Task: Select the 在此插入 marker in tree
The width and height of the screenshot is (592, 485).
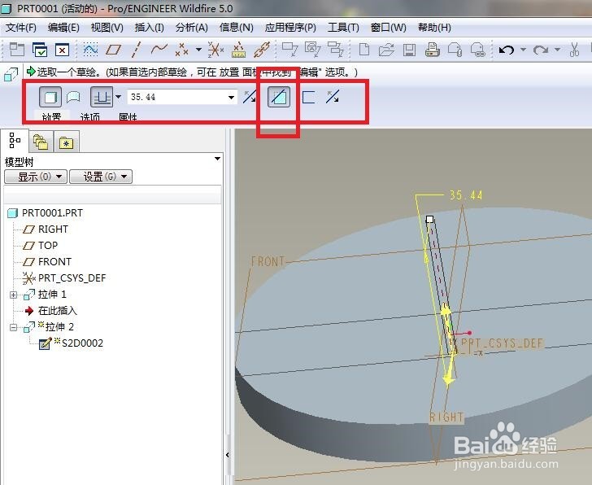Action: point(58,311)
